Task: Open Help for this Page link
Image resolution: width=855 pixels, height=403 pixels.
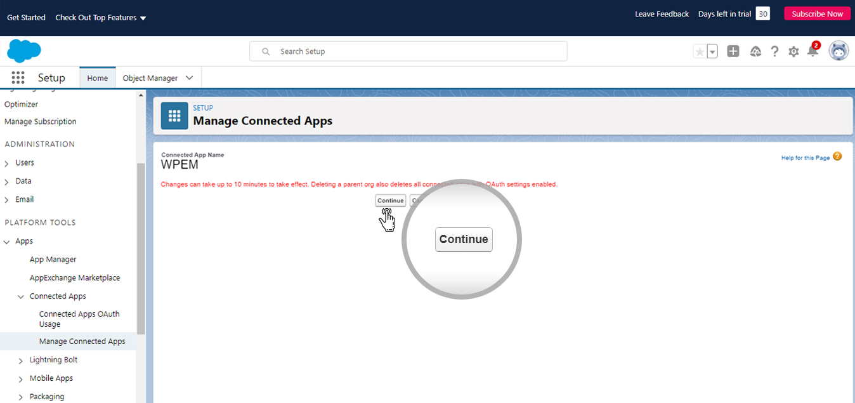Action: 805,158
